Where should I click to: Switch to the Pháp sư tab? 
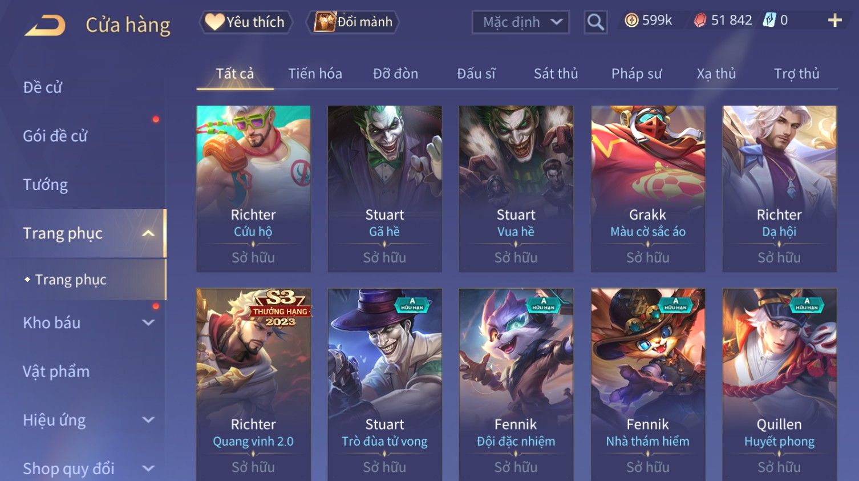[x=637, y=74]
